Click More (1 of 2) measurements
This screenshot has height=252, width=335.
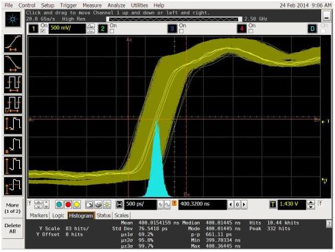coord(12,208)
